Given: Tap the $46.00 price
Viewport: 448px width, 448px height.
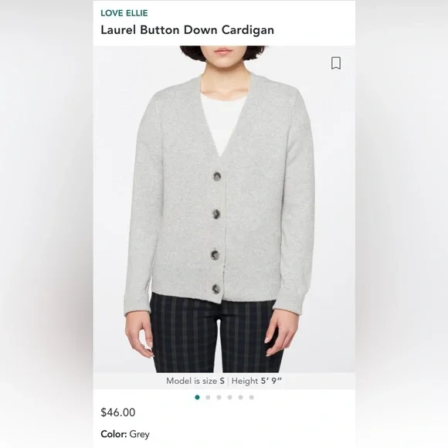Looking at the screenshot, I should point(118,412).
